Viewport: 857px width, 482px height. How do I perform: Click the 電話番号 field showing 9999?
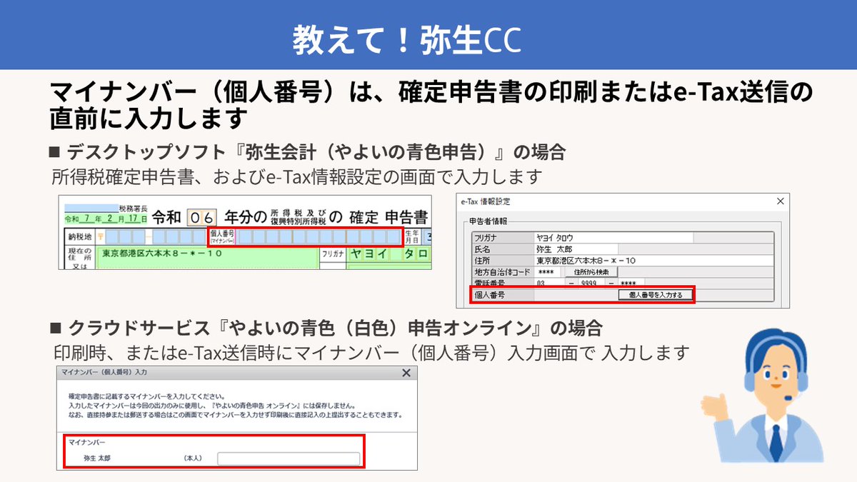tap(590, 283)
